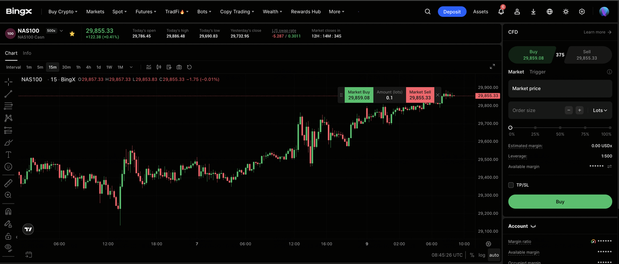This screenshot has width=619, height=264.
Task: Open the notifications bell
Action: [501, 12]
